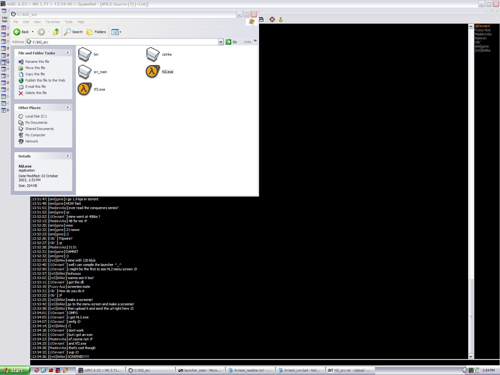
Task: Select [reS]blAke in mIRC nick list
Action: (x=482, y=50)
